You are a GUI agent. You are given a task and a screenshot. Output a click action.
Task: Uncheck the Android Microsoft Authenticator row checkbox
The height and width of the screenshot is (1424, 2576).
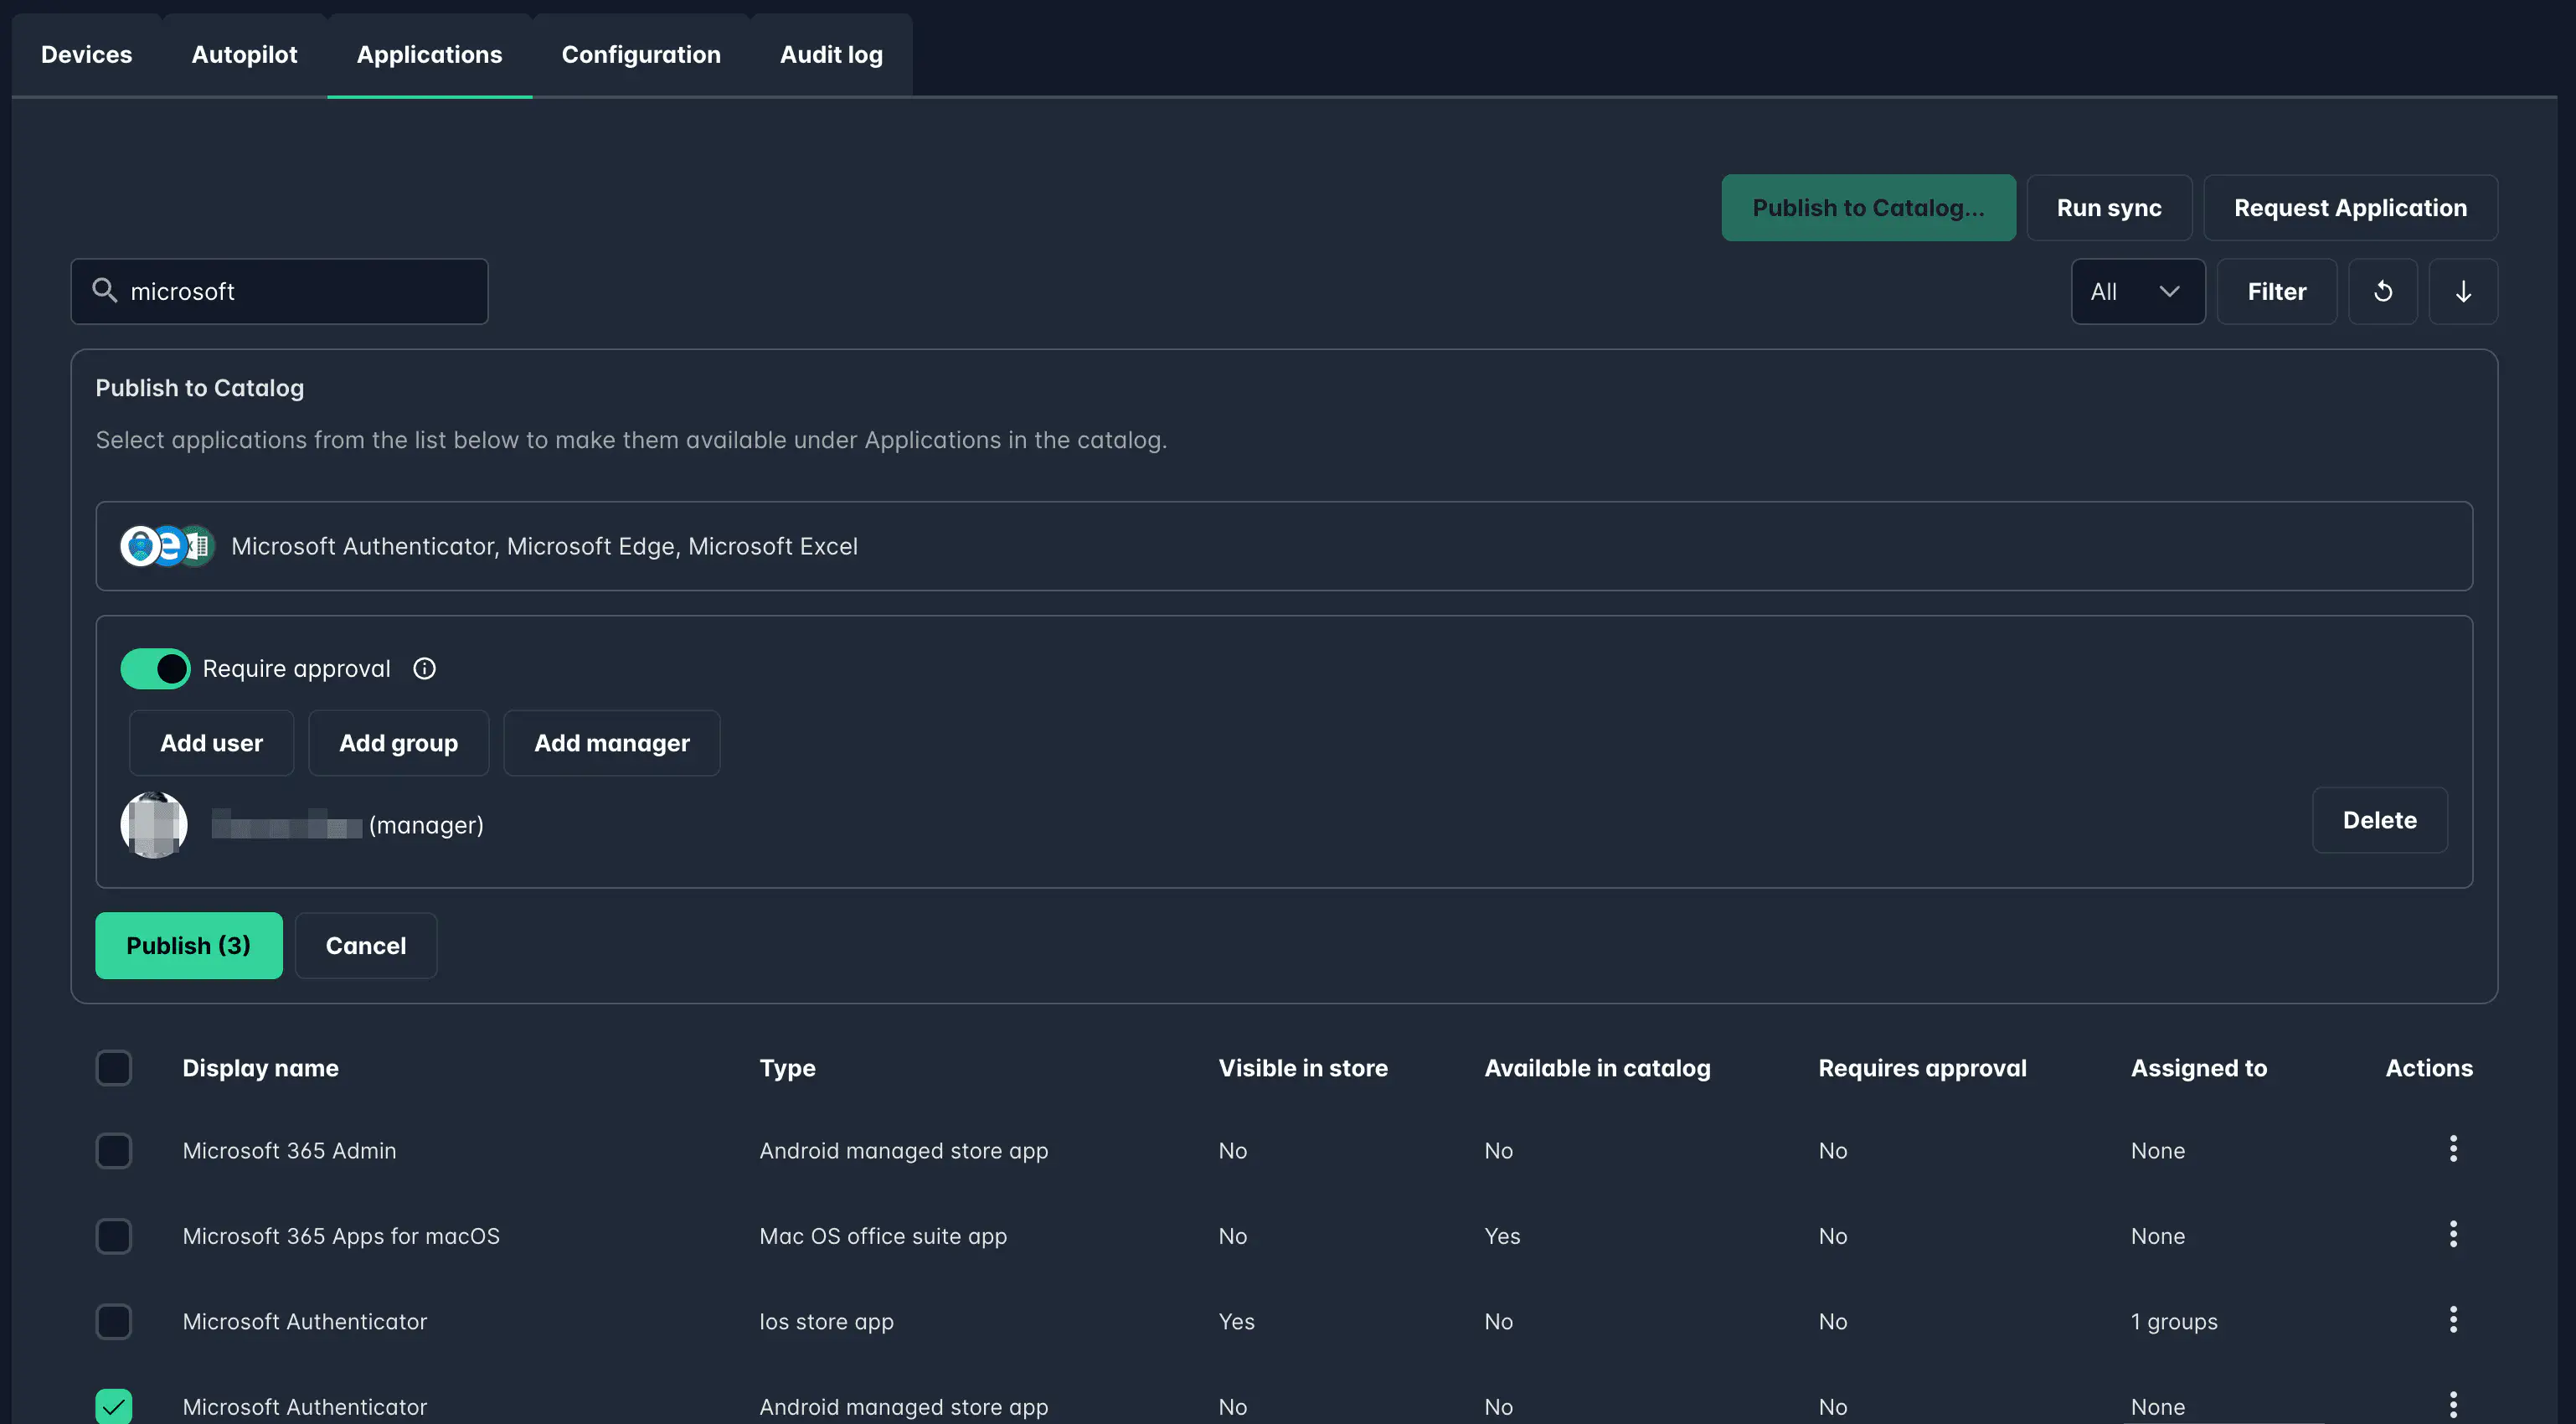click(114, 1405)
